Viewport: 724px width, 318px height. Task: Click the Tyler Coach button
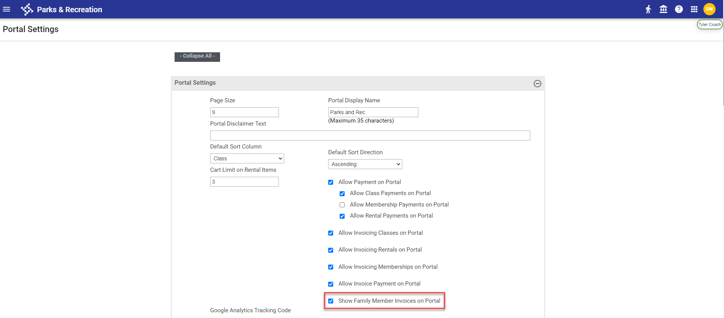(709, 24)
